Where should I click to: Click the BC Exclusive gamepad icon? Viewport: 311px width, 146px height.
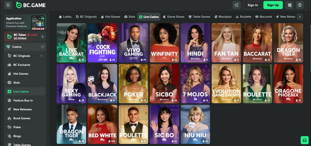pyautogui.click(x=9, y=65)
